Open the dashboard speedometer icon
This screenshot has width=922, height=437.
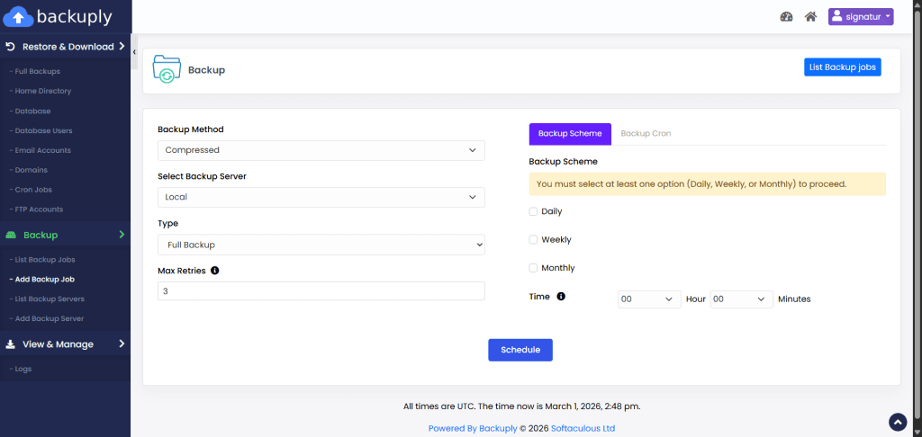click(x=786, y=16)
